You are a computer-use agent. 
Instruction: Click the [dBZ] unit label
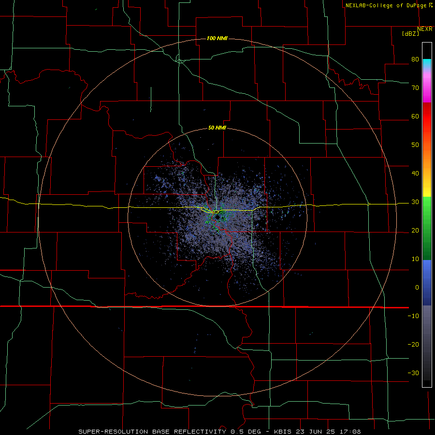tap(410, 33)
